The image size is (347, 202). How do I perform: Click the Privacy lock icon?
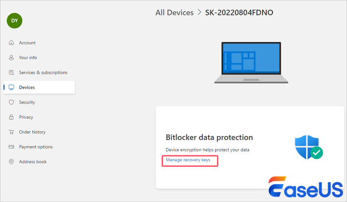[11, 117]
